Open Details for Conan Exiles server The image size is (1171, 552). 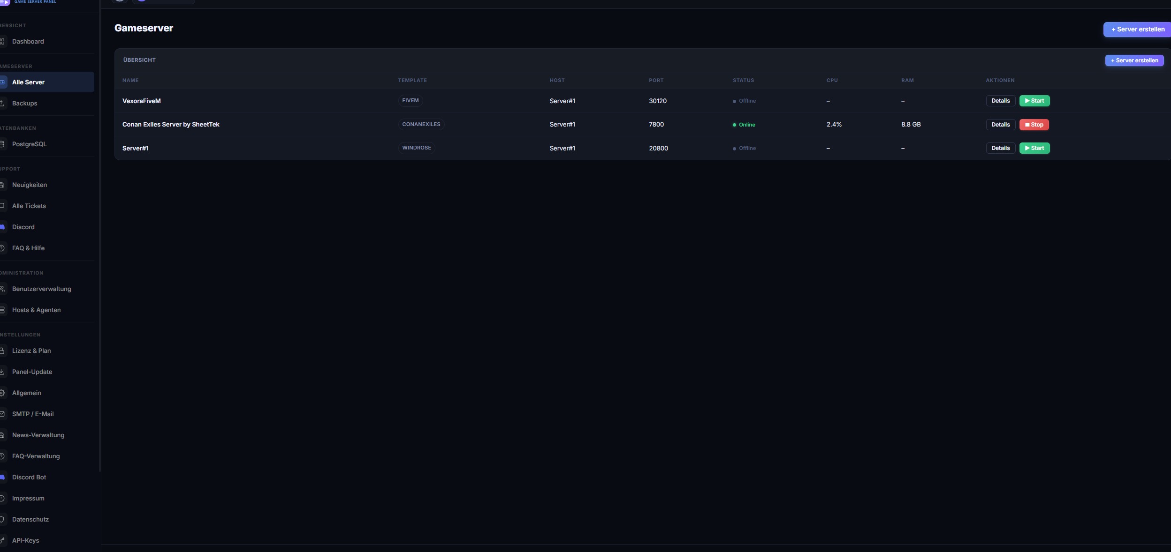point(1000,125)
